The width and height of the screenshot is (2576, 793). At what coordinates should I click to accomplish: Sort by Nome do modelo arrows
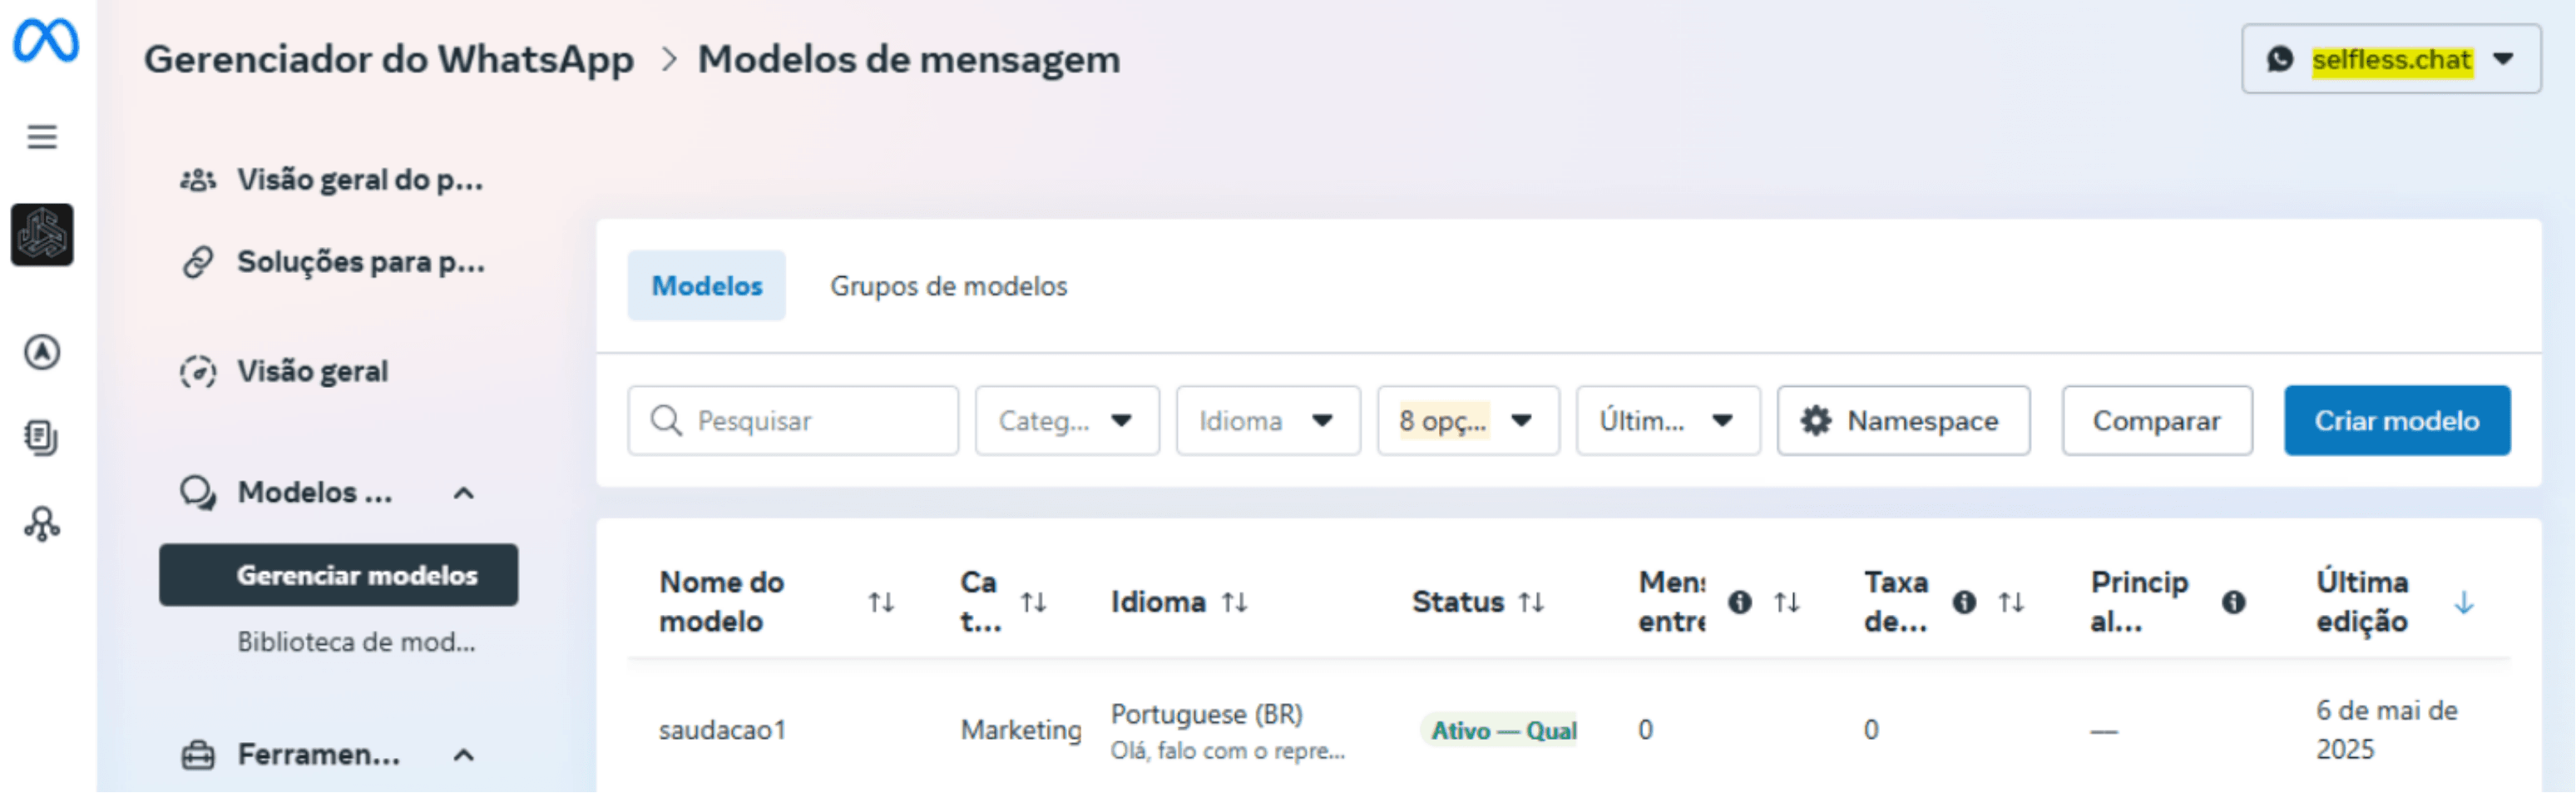pyautogui.click(x=881, y=603)
